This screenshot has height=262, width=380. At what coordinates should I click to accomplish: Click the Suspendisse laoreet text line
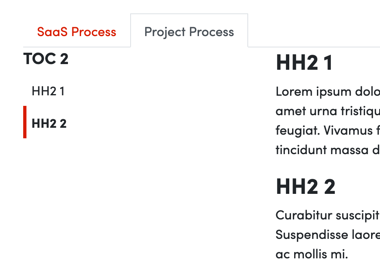tap(325, 234)
